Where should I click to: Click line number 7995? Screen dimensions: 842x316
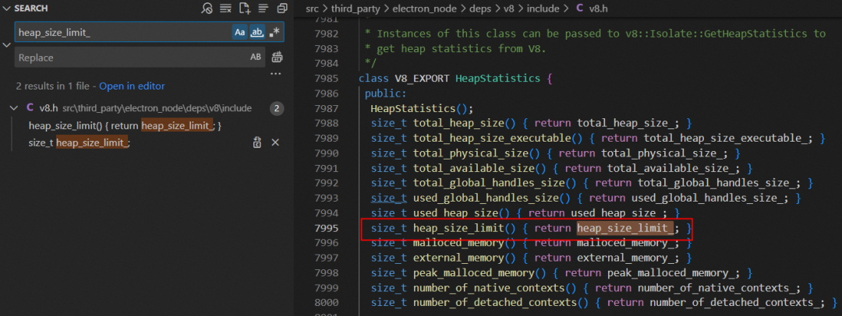coord(327,229)
